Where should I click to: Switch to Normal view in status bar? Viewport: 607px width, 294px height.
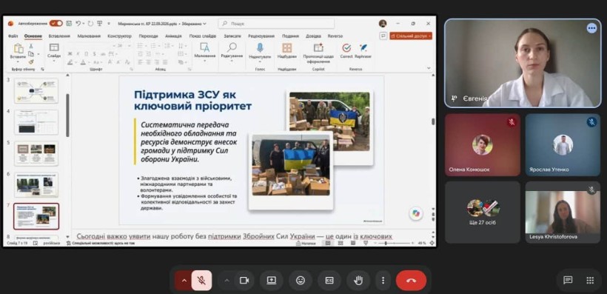pyautogui.click(x=328, y=243)
